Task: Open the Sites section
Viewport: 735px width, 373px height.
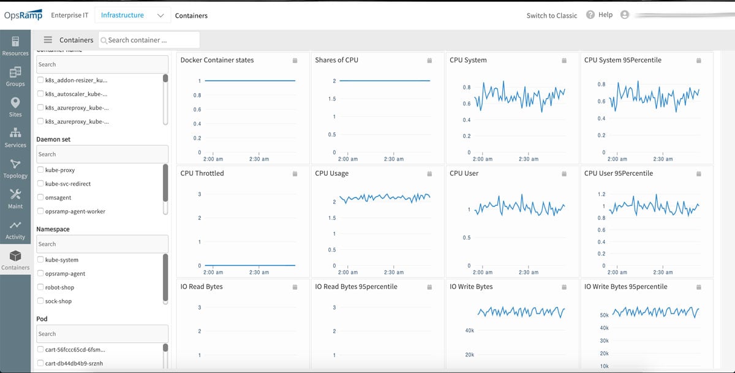Action: (15, 106)
